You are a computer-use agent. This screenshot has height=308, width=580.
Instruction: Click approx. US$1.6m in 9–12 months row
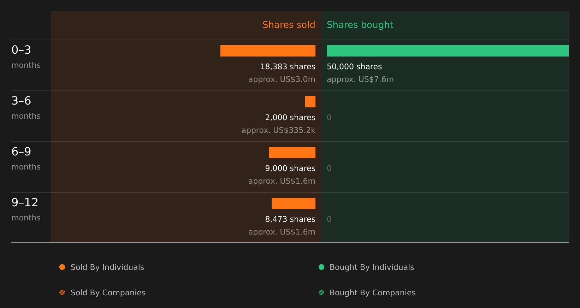pyautogui.click(x=282, y=232)
